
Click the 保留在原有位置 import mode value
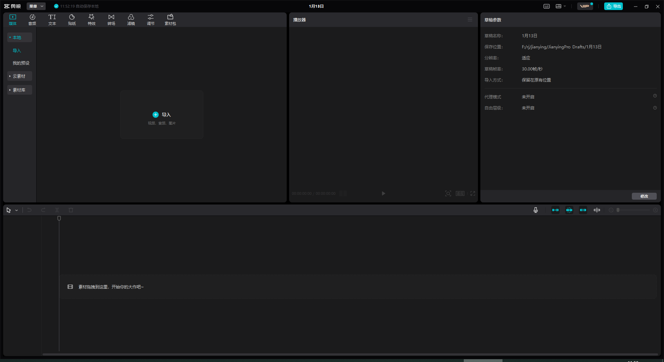[536, 80]
